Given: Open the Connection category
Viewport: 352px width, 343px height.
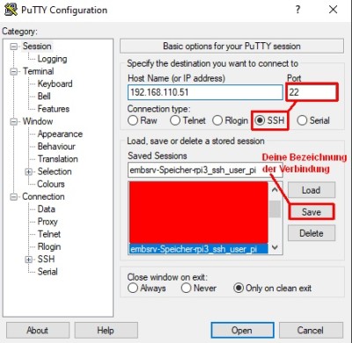Looking at the screenshot, I should 43,197.
